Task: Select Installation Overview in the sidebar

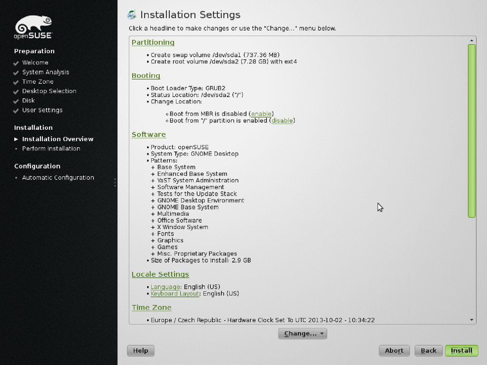Action: coord(58,139)
